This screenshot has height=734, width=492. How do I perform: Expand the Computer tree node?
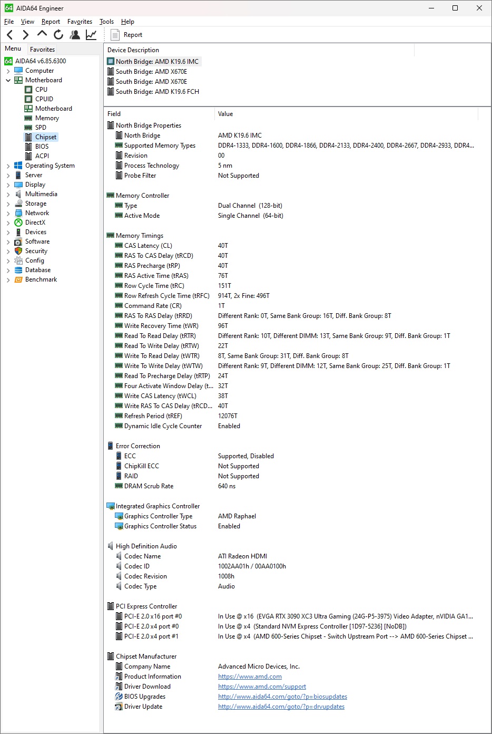[x=8, y=71]
